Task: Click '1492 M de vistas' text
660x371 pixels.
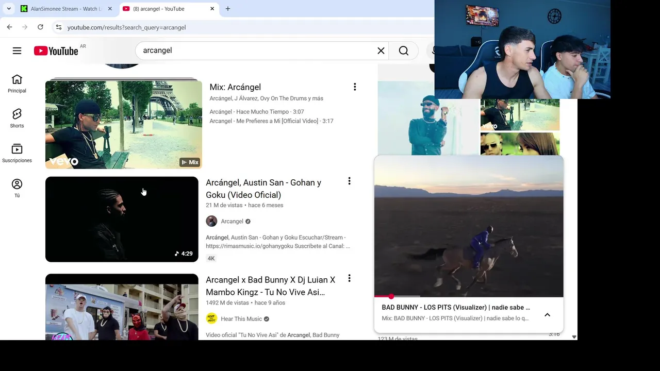Action: coord(227,303)
